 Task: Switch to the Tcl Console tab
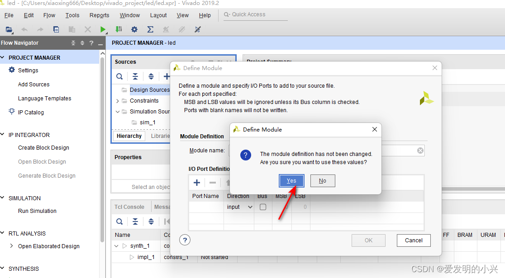129,207
